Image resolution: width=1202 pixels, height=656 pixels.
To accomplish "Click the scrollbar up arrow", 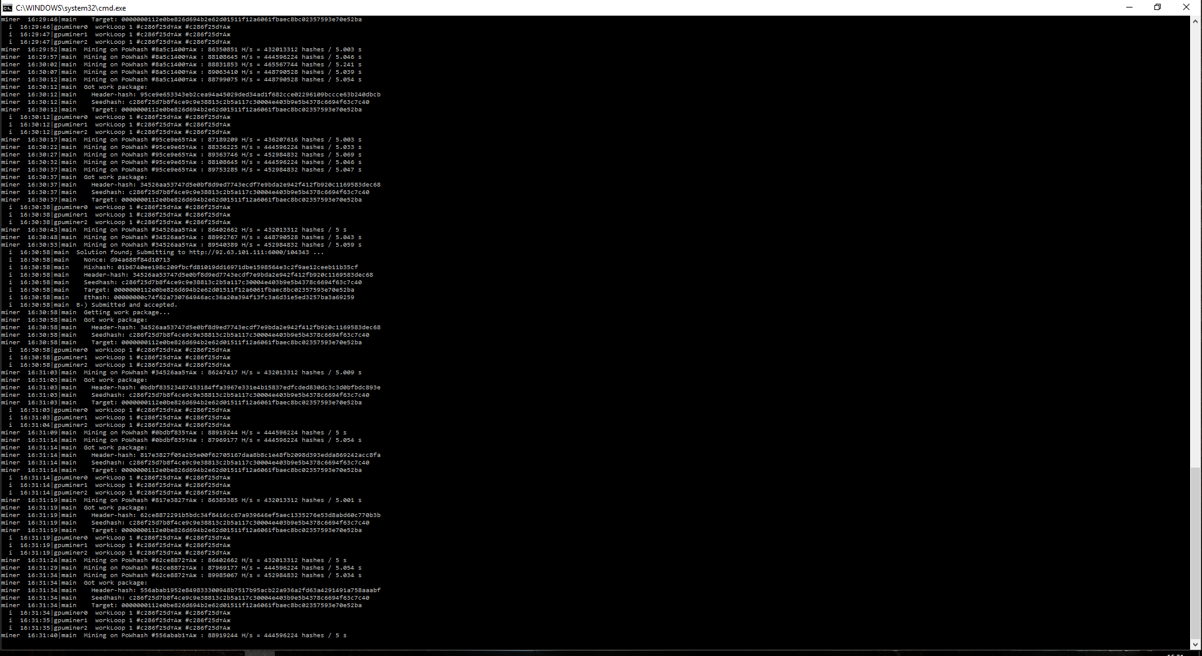I will pyautogui.click(x=1195, y=21).
